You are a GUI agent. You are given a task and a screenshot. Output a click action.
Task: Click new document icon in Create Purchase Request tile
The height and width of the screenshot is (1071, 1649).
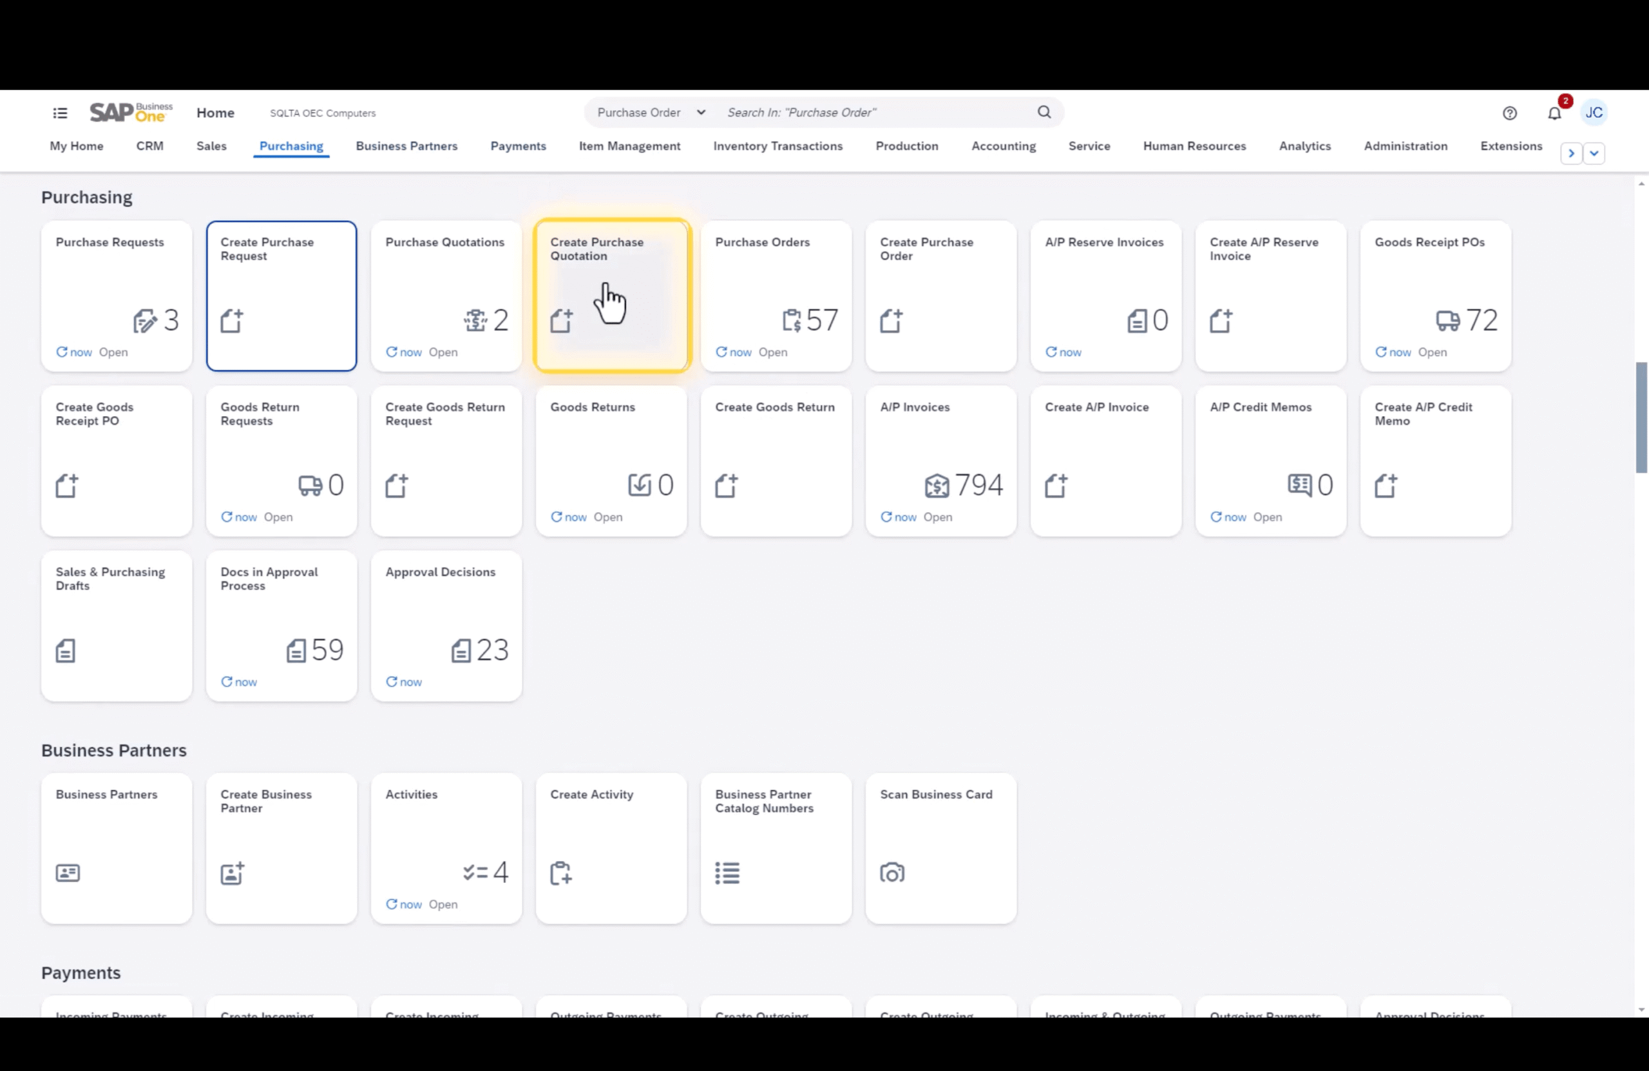tap(232, 321)
